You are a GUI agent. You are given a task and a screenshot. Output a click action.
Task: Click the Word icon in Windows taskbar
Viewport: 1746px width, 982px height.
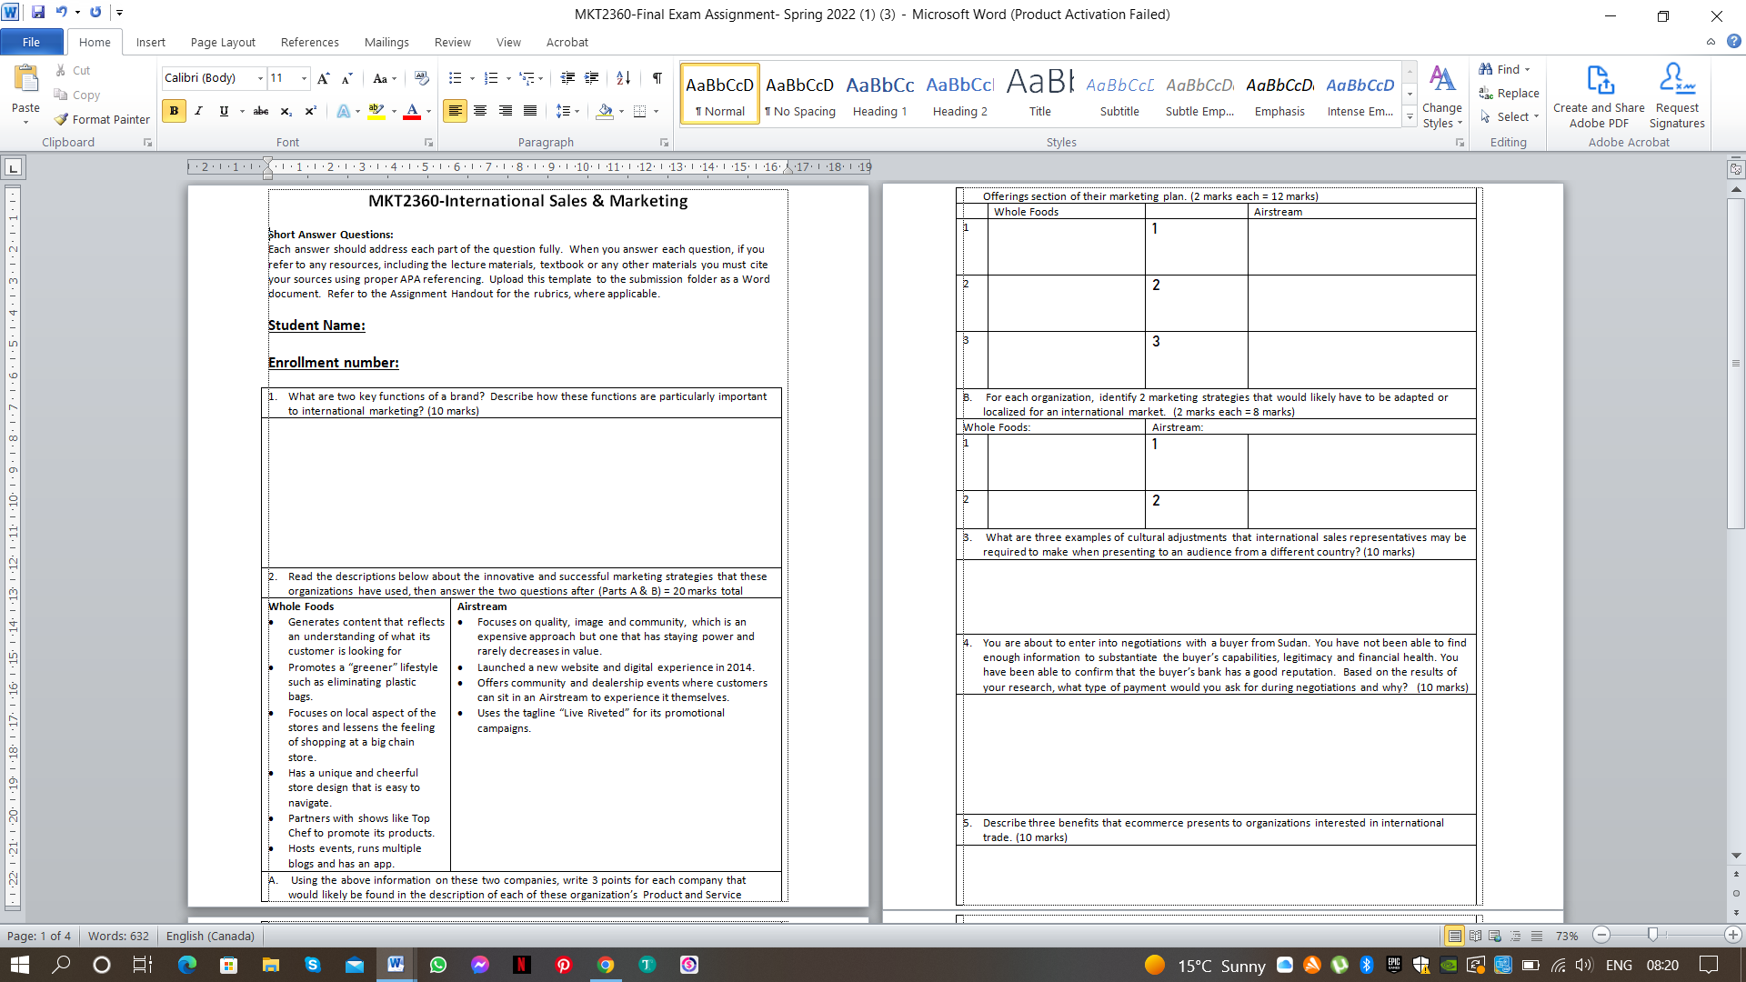tap(396, 965)
